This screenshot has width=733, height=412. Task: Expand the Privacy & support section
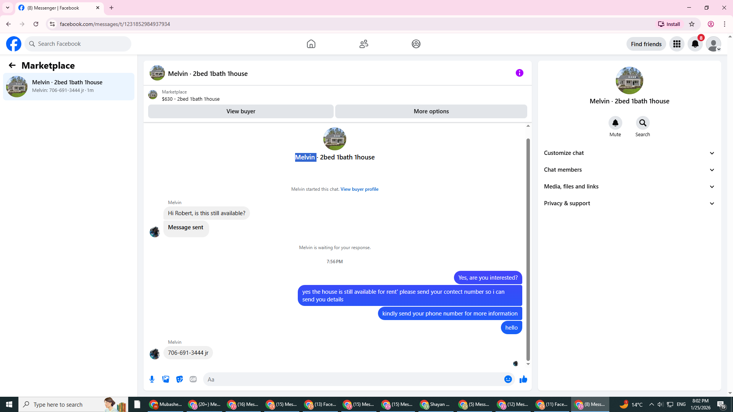[630, 203]
